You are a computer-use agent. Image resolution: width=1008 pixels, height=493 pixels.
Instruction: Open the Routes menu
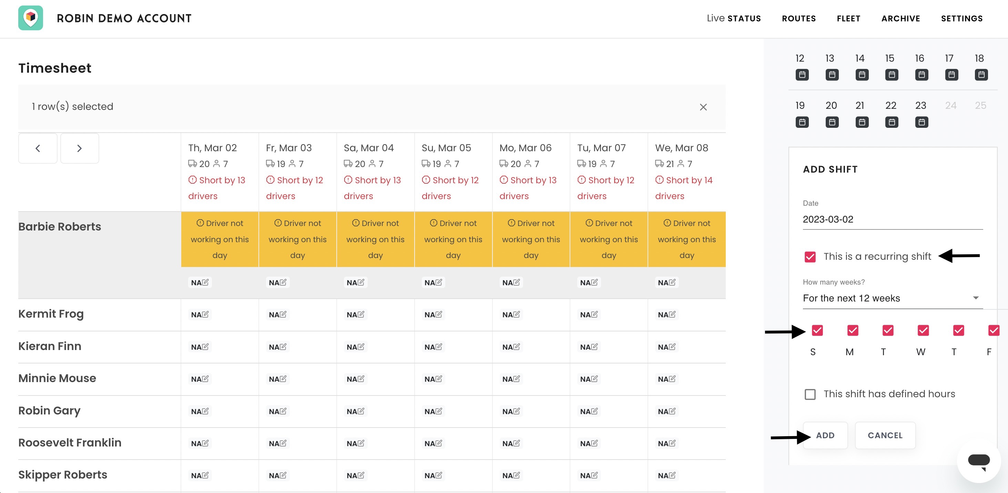point(799,18)
